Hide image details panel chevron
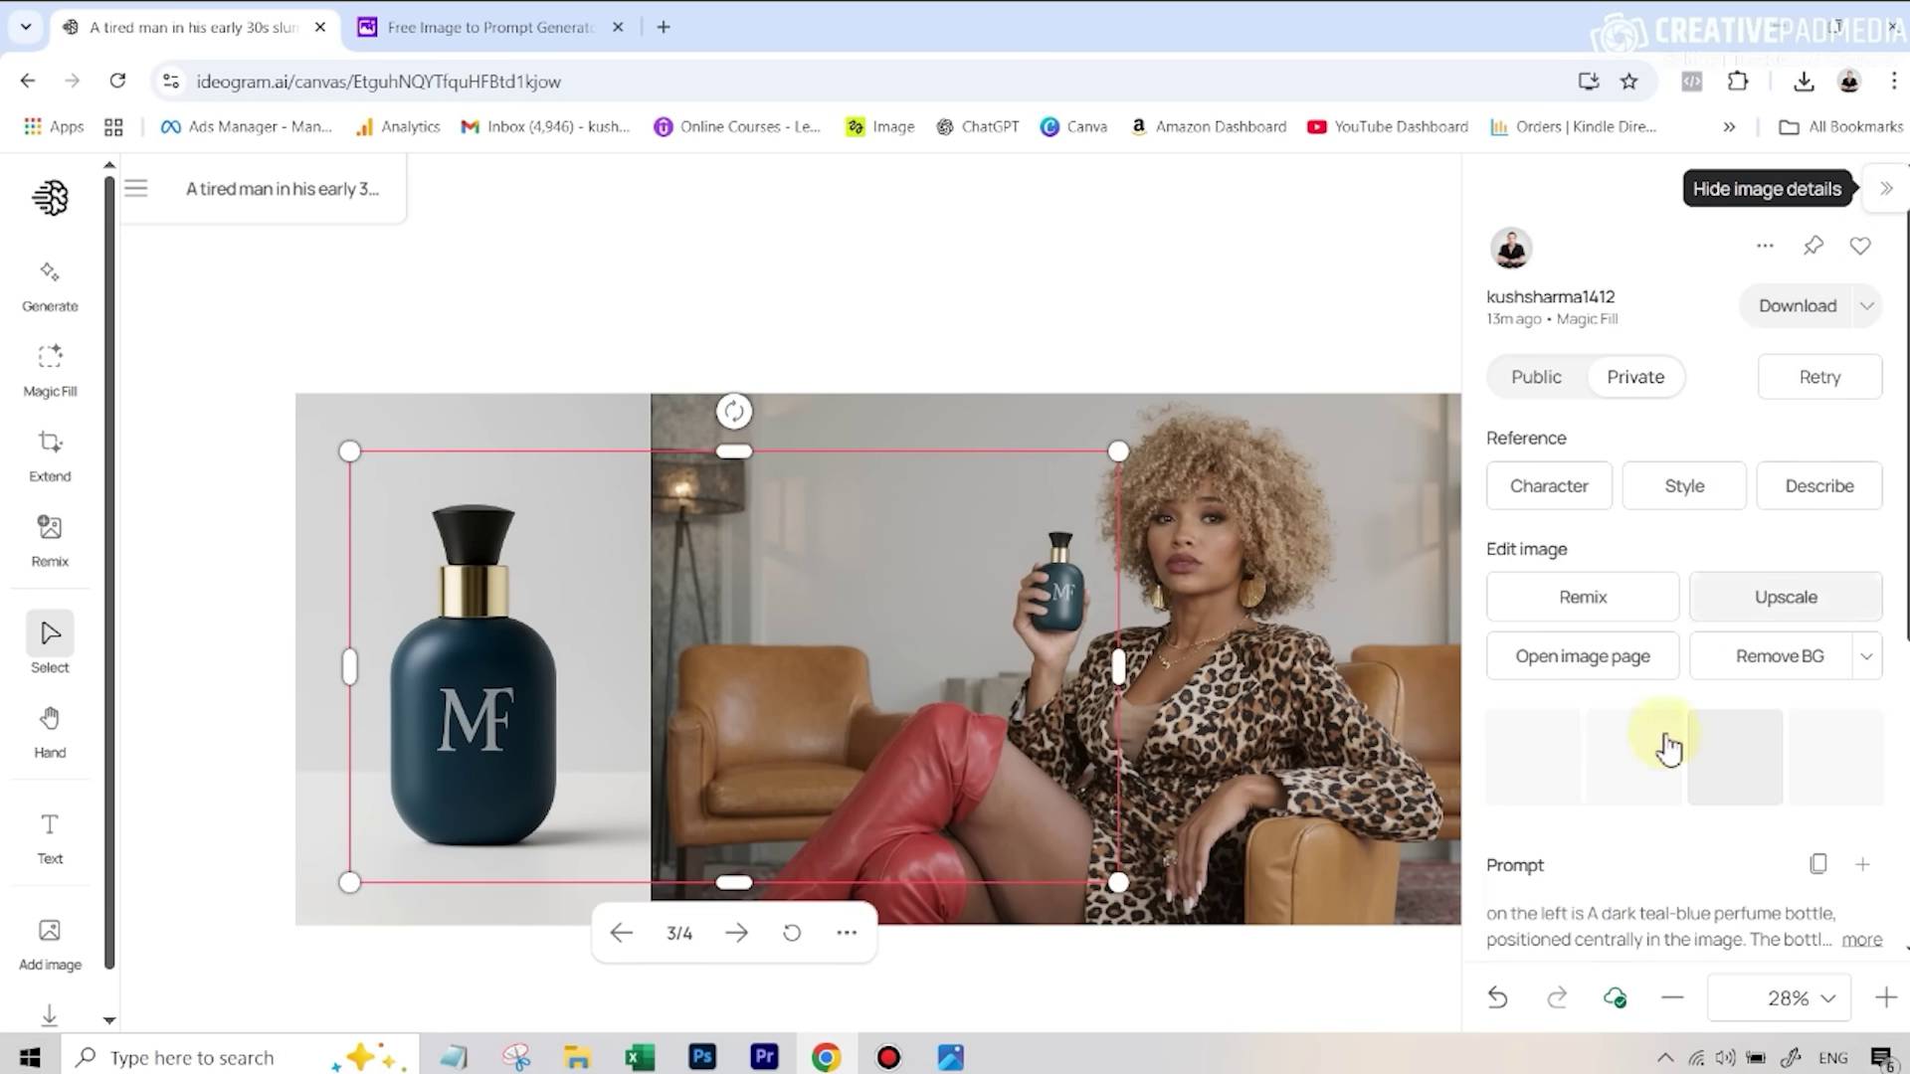Screen dimensions: 1910x1074 (x=1886, y=188)
